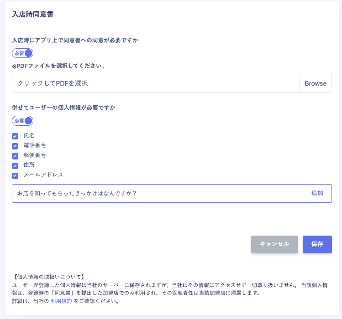342x319 pixels.
Task: Click the ※PDFファイルを選択してください instruction text
Action: [58, 66]
